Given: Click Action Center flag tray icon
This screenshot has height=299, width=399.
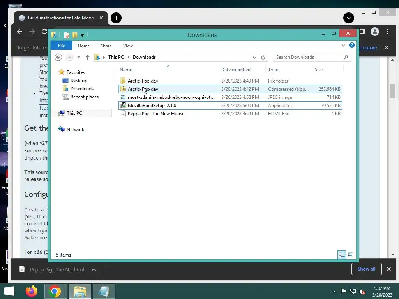Looking at the screenshot, I should point(343,292).
